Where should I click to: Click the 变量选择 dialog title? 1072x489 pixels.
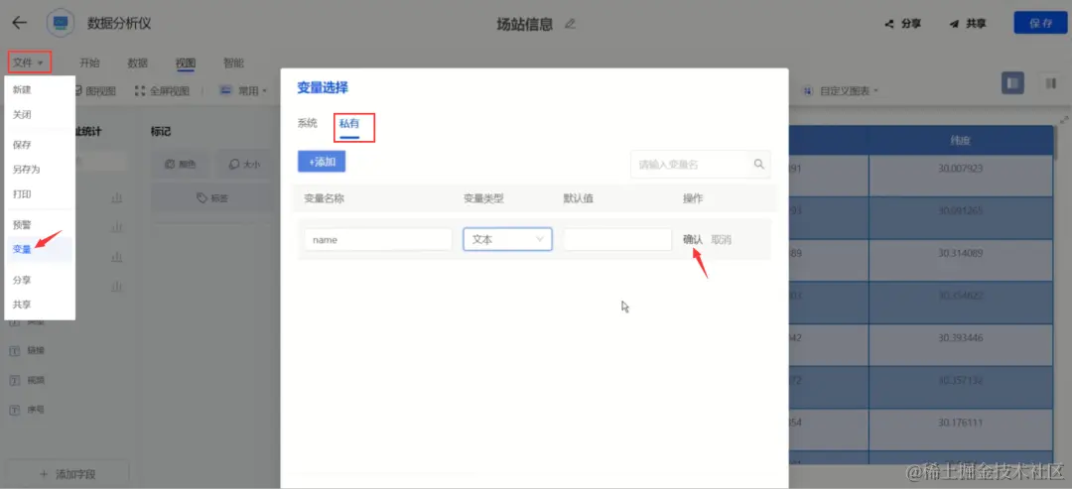(x=322, y=87)
